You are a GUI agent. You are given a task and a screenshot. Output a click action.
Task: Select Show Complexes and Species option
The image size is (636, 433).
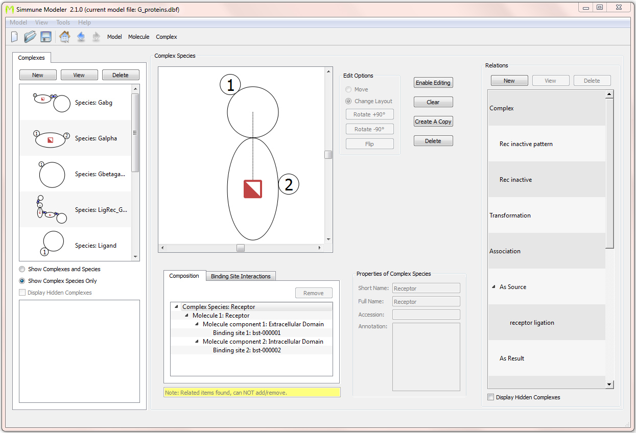[22, 269]
